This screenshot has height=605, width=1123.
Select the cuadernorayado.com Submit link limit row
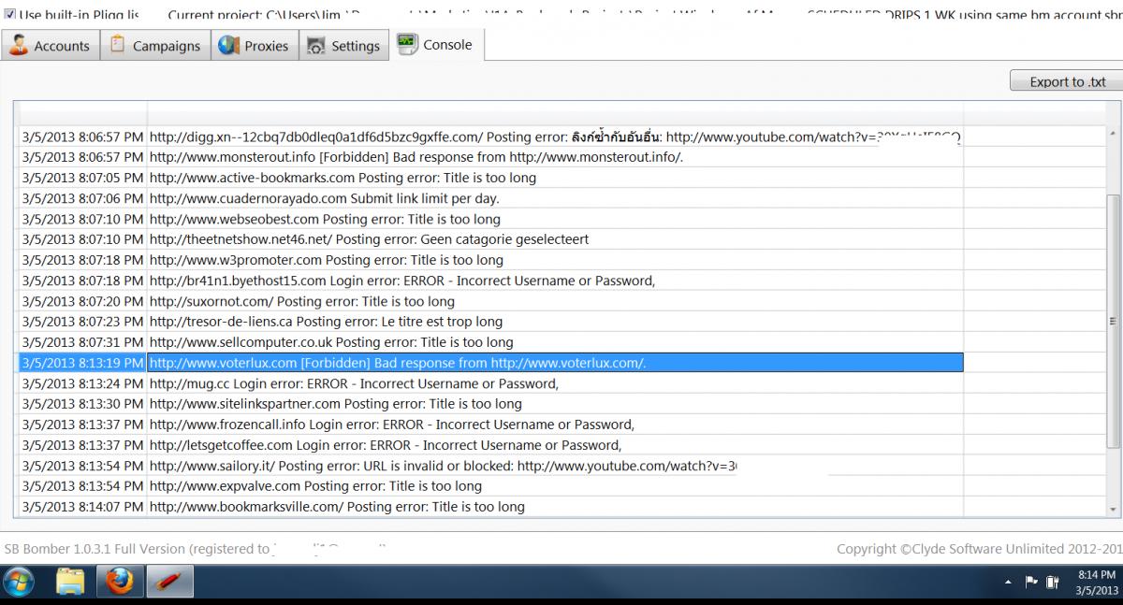491,198
